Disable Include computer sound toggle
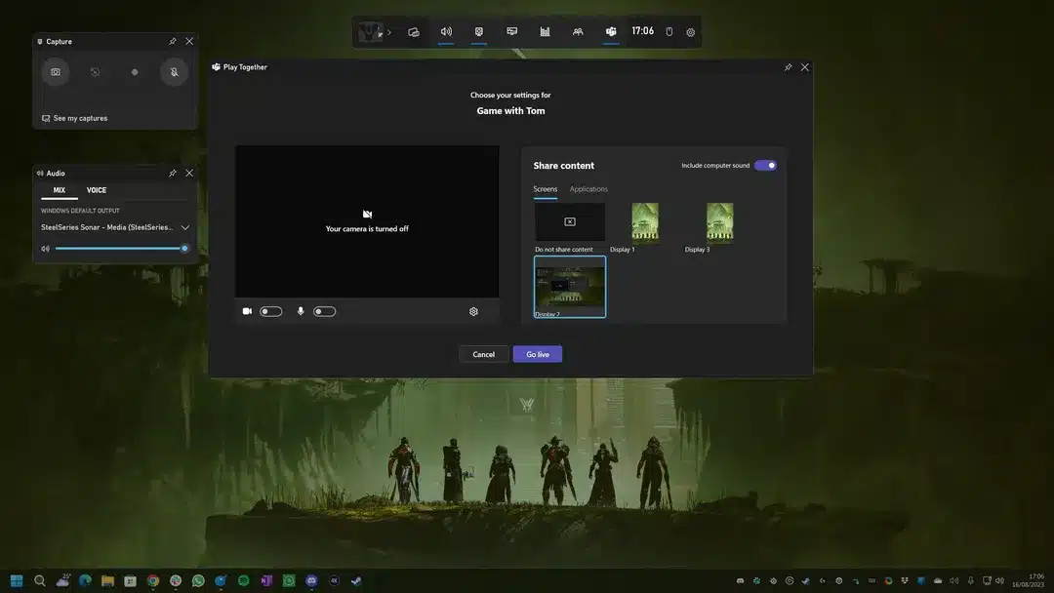Image resolution: width=1054 pixels, height=593 pixels. point(765,166)
